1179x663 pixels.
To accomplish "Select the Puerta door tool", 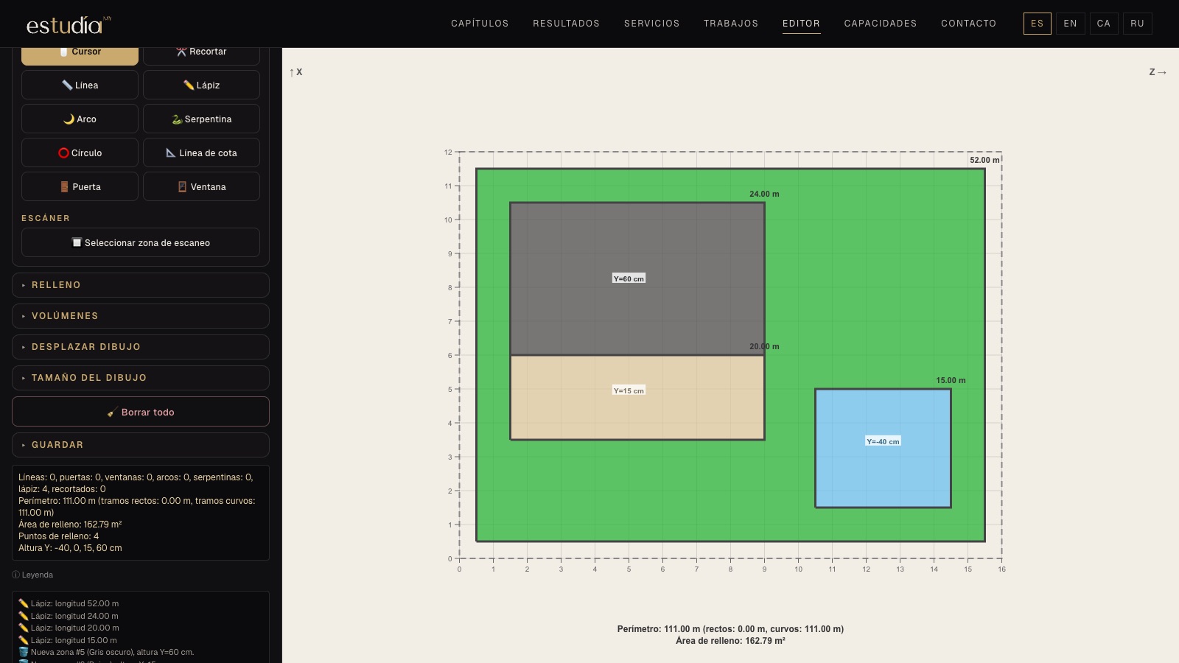I will [x=80, y=186].
